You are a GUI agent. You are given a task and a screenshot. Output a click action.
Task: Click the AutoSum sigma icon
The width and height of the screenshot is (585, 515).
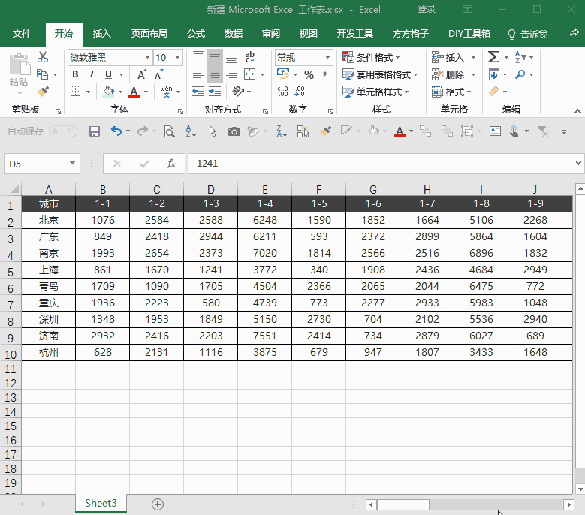coord(493,57)
